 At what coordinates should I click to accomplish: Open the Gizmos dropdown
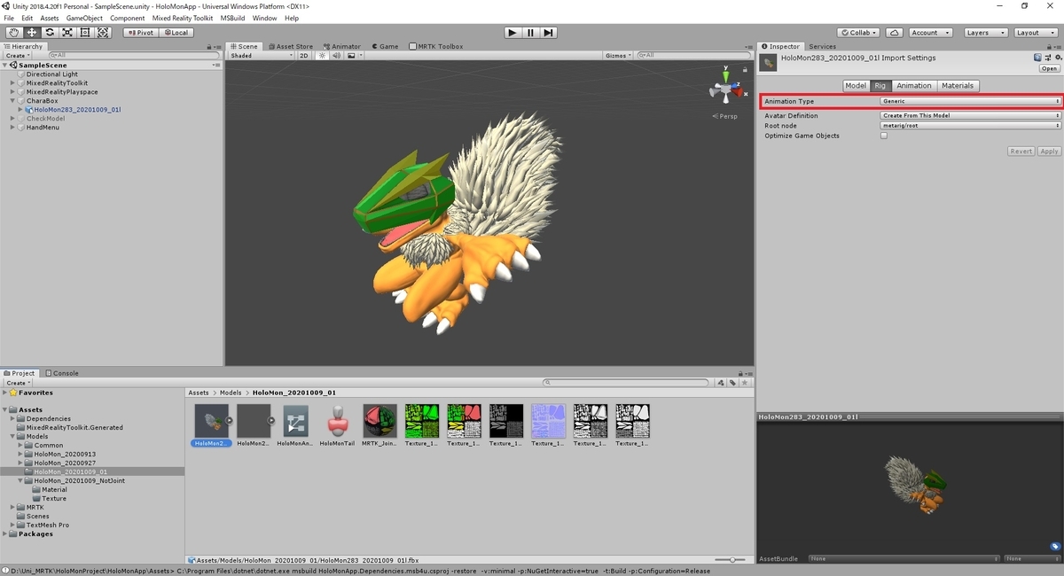click(x=618, y=56)
